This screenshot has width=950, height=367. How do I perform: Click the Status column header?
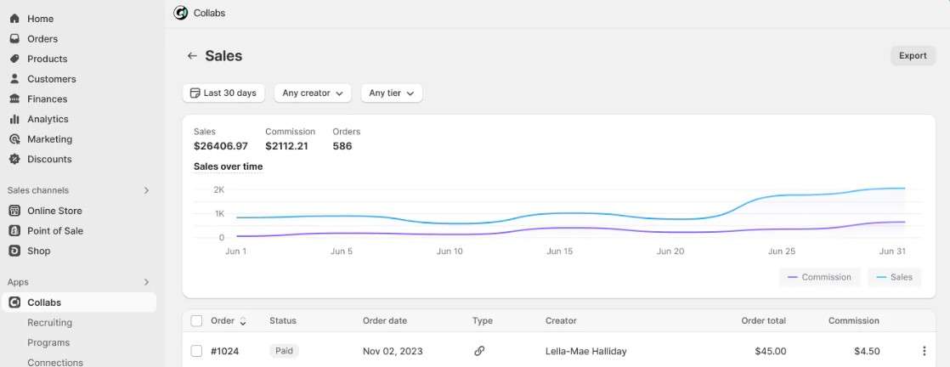click(x=283, y=321)
